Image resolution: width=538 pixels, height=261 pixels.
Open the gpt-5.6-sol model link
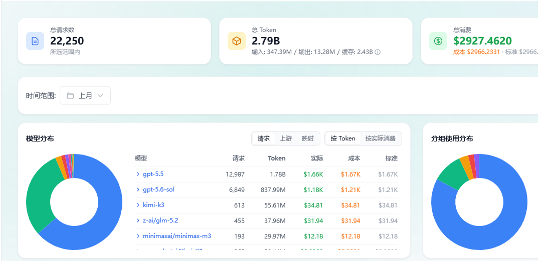click(159, 189)
